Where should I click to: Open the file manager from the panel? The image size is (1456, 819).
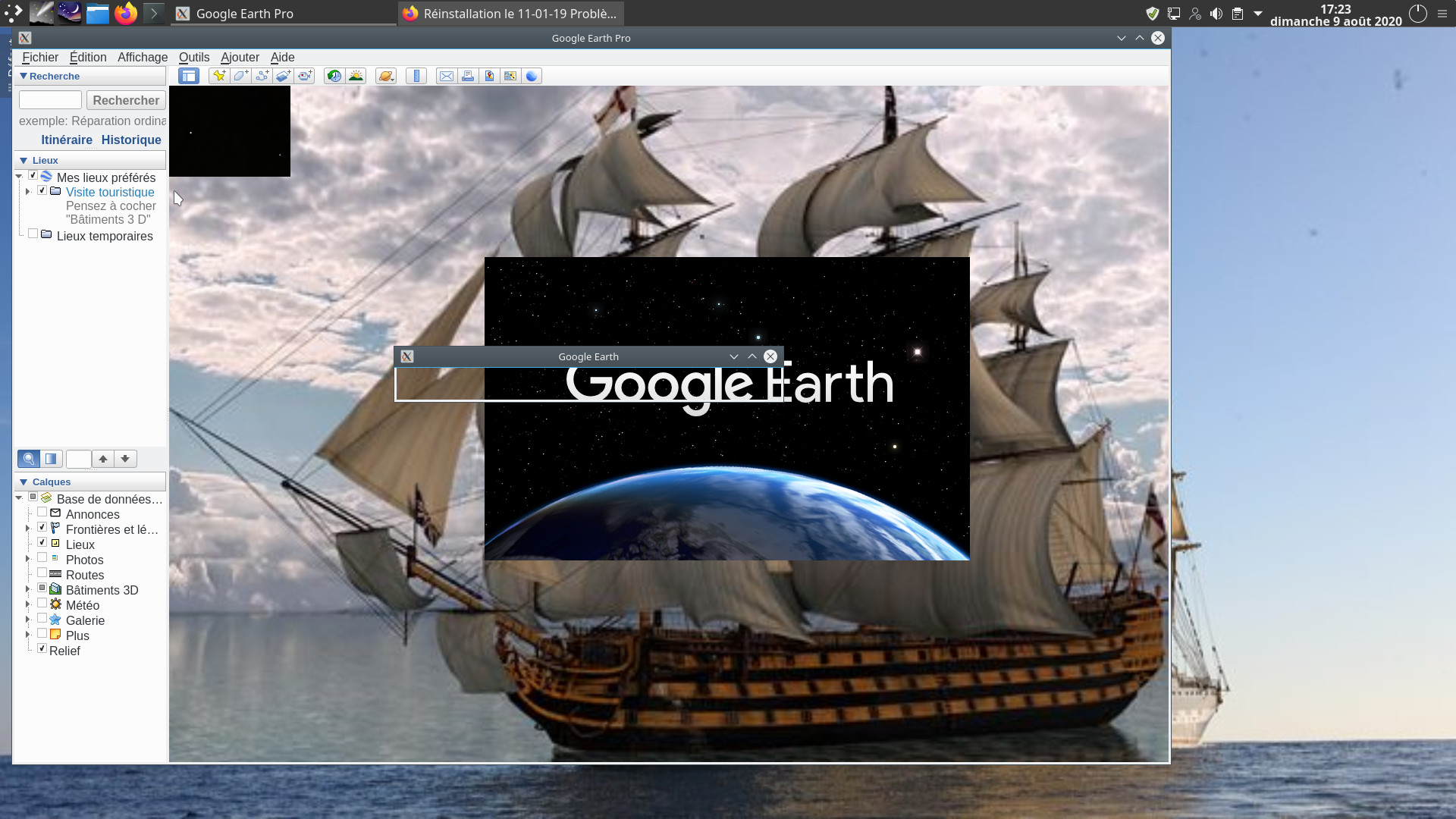point(98,13)
